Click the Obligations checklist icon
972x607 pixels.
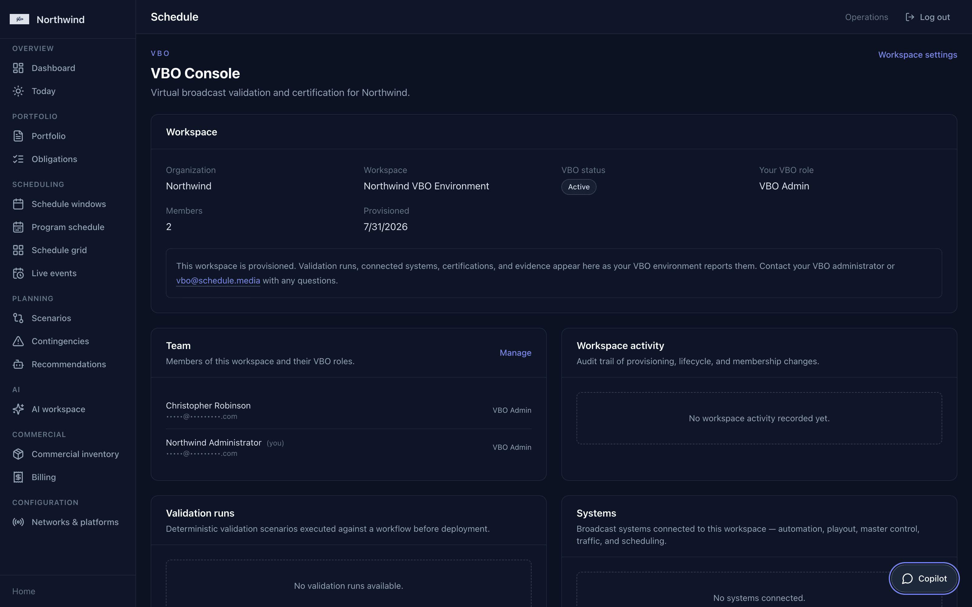18,159
